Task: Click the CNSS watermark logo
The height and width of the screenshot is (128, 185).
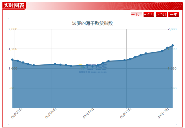Action: (93, 68)
